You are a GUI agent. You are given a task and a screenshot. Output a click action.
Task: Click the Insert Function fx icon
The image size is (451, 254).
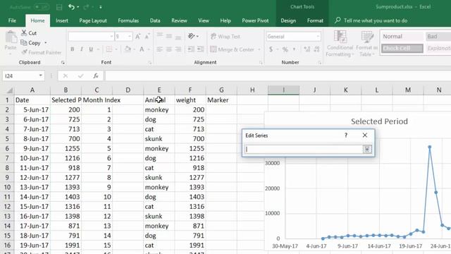[x=96, y=75]
